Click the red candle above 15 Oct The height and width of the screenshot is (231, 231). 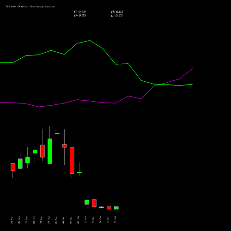pyautogui.click(x=109, y=208)
